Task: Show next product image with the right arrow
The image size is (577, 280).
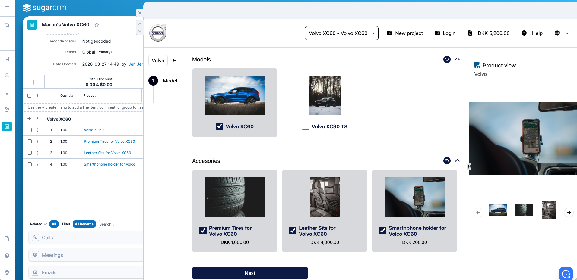Action: pos(569,213)
